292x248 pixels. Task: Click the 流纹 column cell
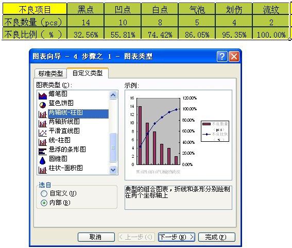(x=271, y=9)
